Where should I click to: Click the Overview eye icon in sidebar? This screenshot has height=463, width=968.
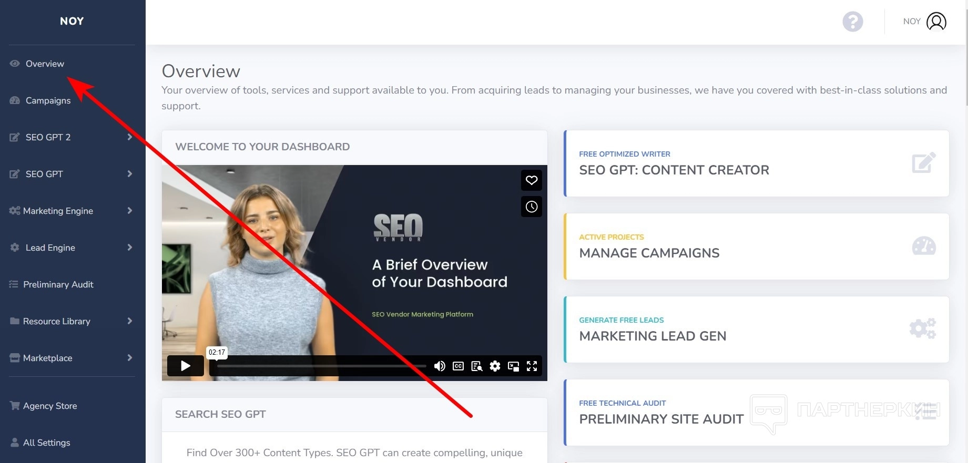point(15,64)
